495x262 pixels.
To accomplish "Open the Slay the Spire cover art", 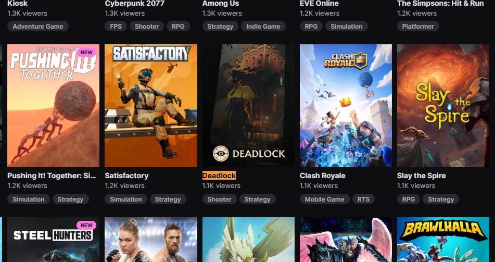I will click(x=443, y=106).
